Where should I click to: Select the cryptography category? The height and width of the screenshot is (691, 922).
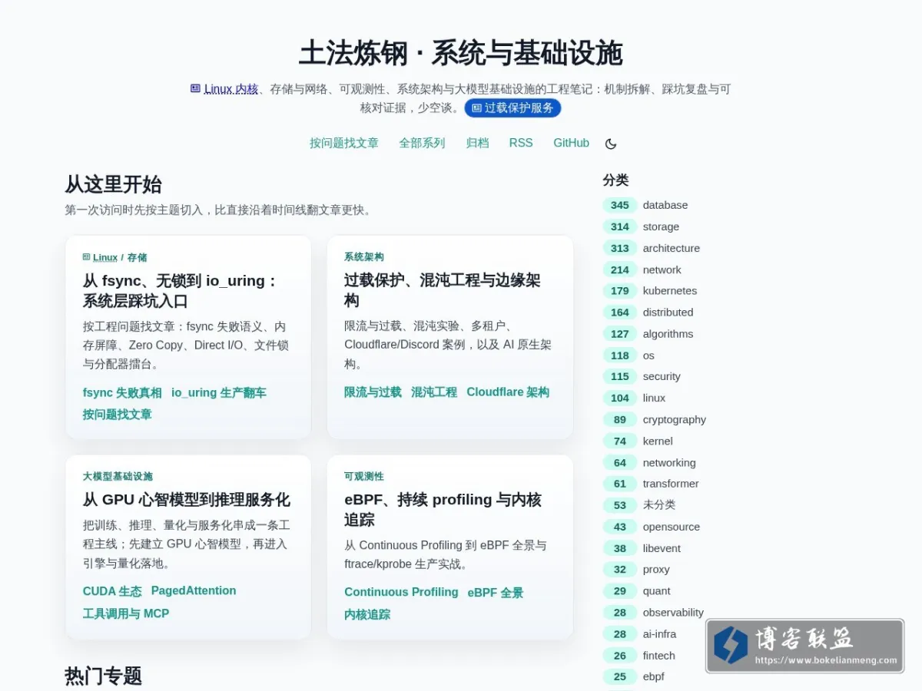675,419
